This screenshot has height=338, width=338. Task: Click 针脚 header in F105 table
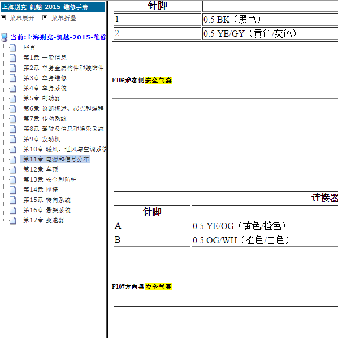pyautogui.click(x=152, y=212)
